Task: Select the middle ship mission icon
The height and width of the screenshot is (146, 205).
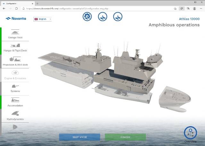Action: (102, 17)
